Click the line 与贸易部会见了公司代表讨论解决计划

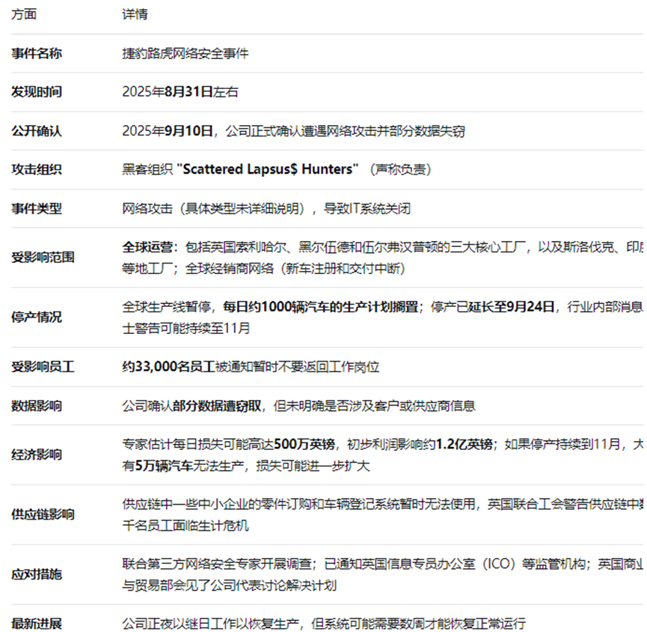[230, 586]
